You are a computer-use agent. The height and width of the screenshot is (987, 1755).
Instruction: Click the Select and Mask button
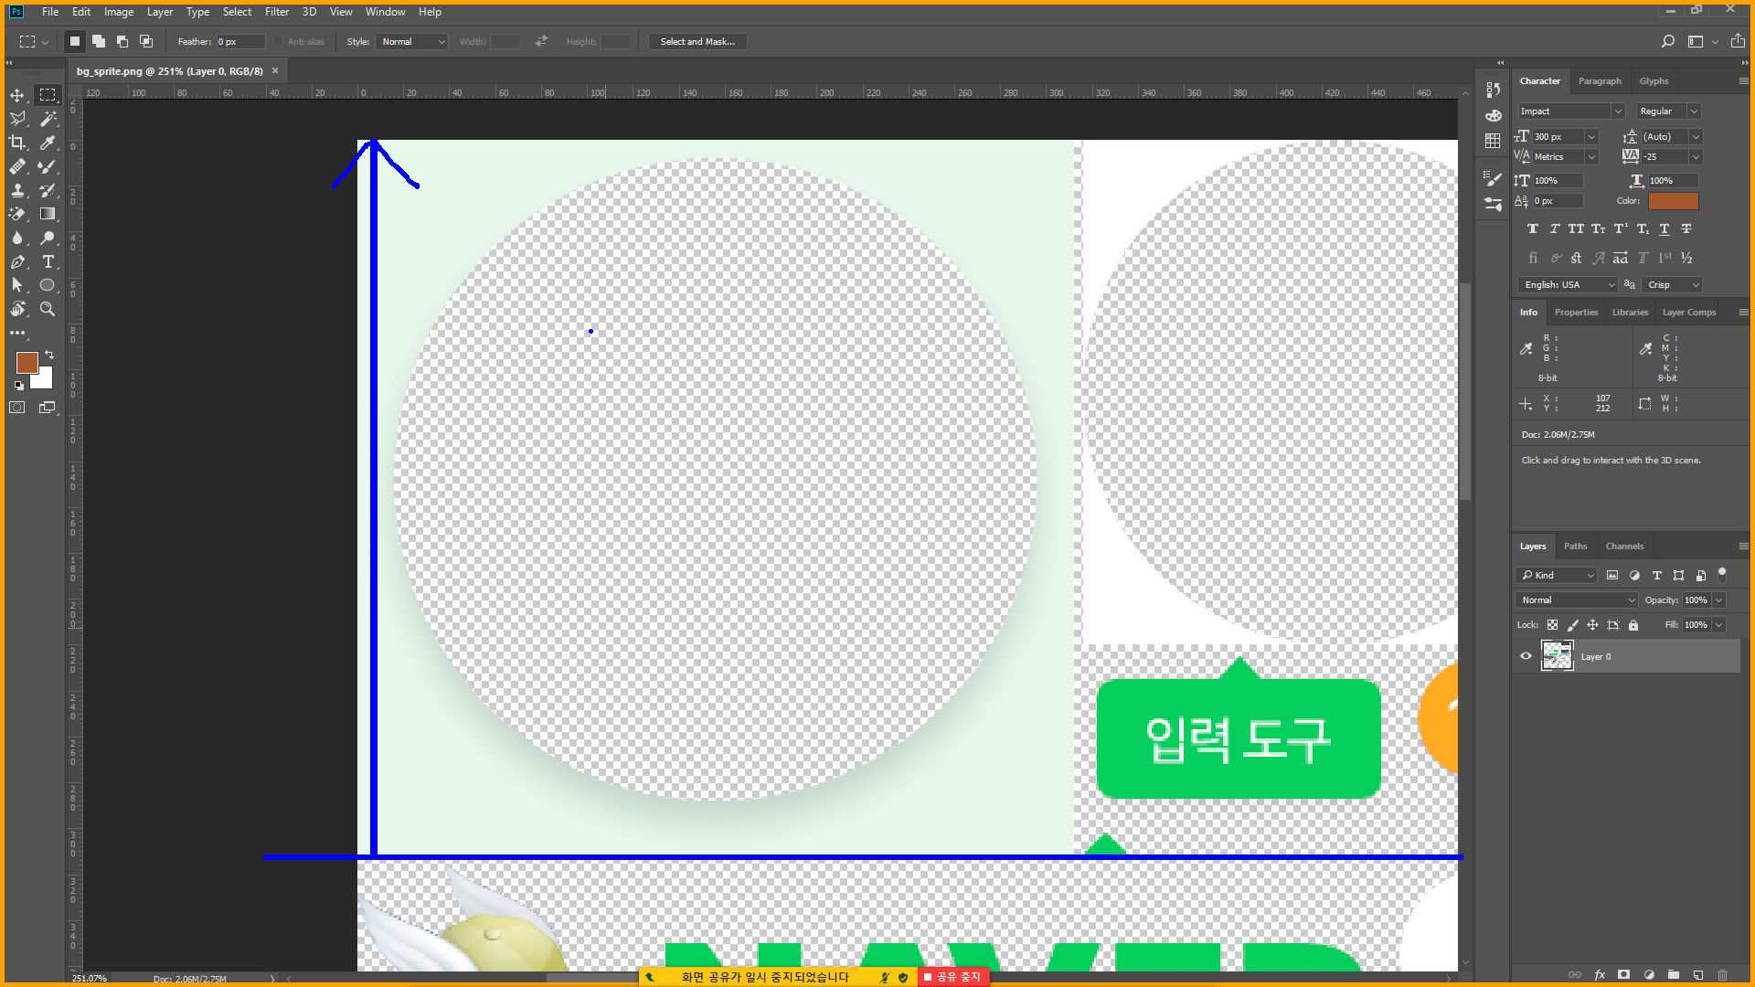pos(697,42)
